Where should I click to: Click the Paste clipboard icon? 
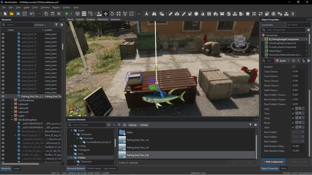(53, 14)
